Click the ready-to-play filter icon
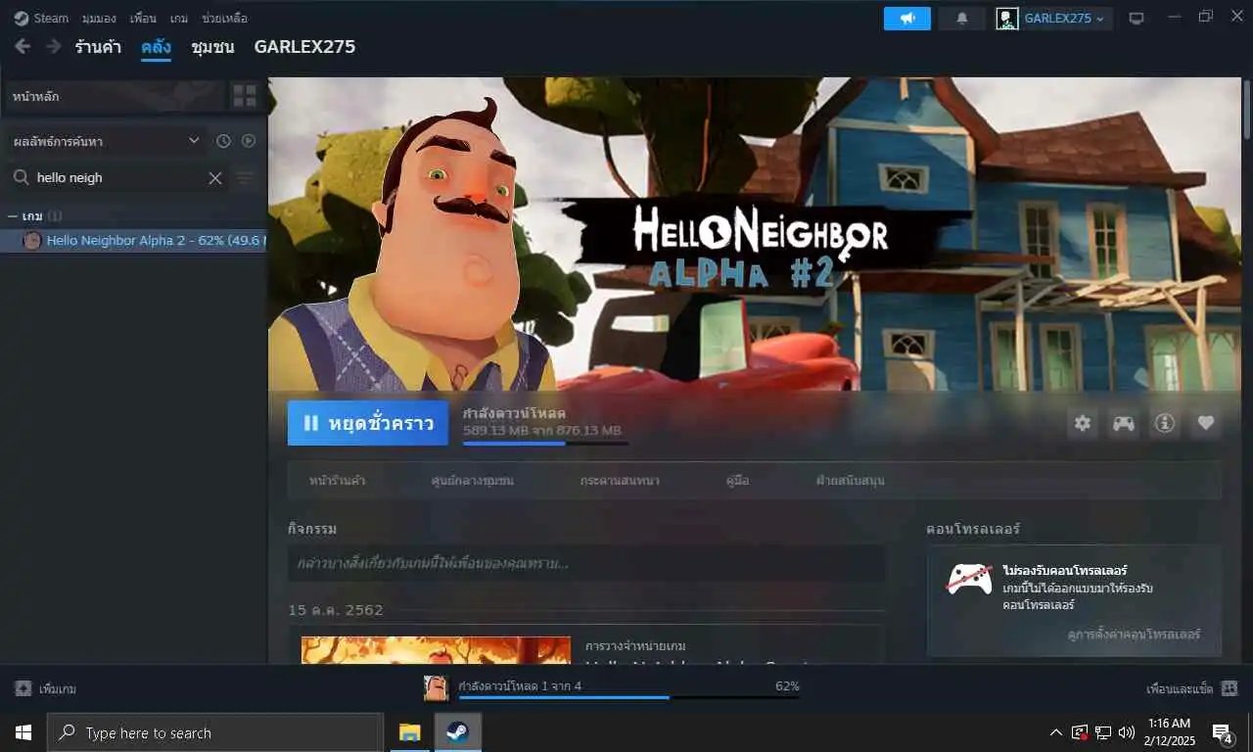 point(249,141)
